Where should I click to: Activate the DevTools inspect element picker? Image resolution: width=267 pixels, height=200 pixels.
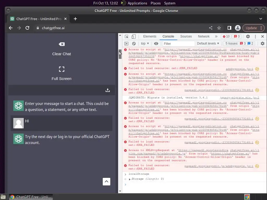(x=126, y=36)
